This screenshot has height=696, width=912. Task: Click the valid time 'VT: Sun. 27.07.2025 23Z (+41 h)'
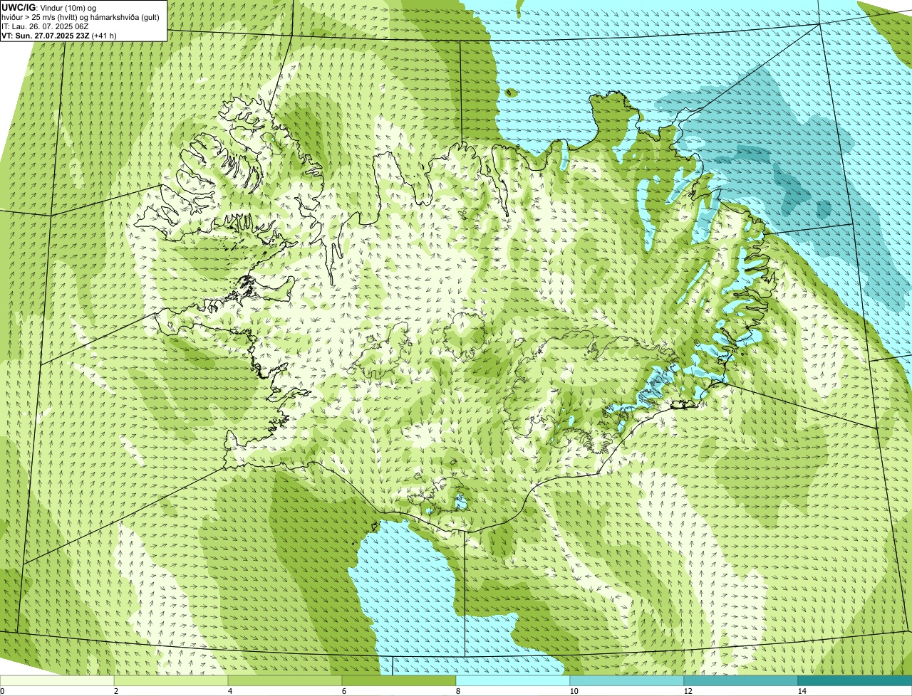click(59, 35)
